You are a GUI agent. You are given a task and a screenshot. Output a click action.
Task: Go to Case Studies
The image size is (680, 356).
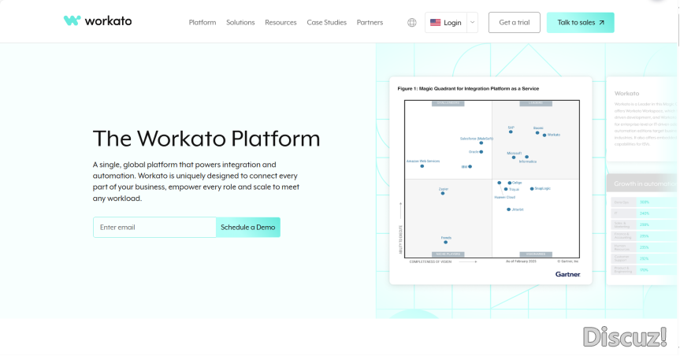[326, 23]
